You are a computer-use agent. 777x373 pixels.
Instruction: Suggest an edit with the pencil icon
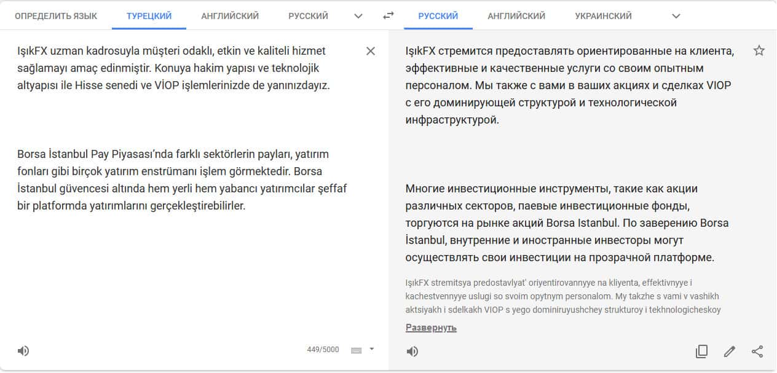coord(730,351)
